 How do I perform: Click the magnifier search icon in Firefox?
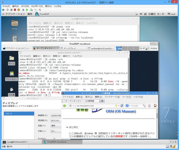pos(144,106)
